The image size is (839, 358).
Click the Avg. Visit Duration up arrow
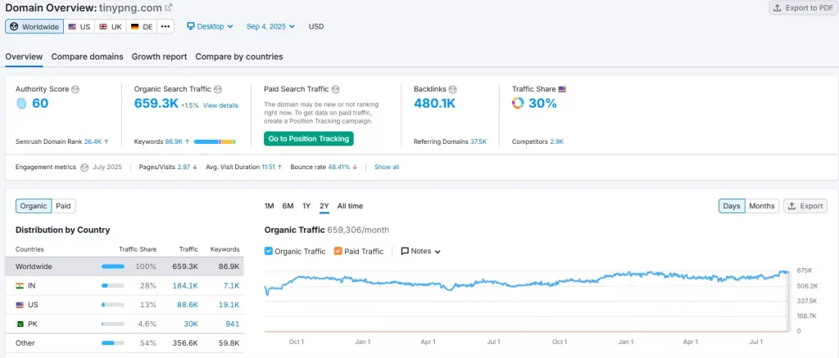280,167
